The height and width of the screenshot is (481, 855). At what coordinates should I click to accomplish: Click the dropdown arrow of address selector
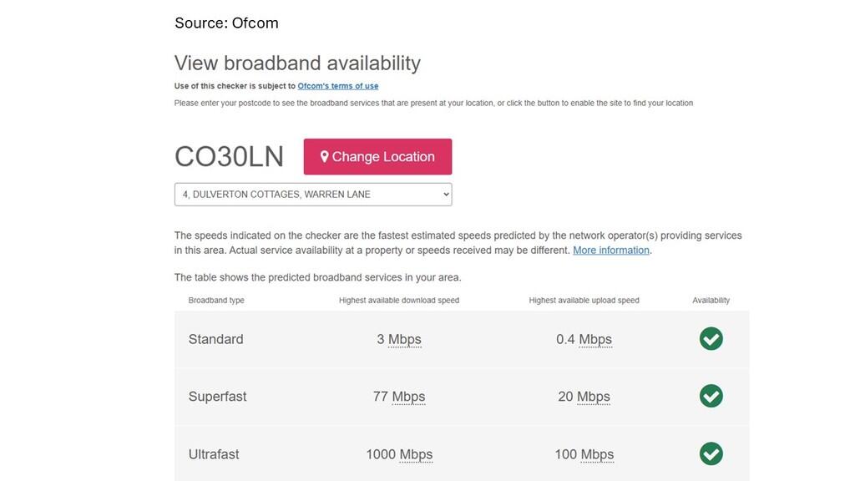[x=446, y=194]
